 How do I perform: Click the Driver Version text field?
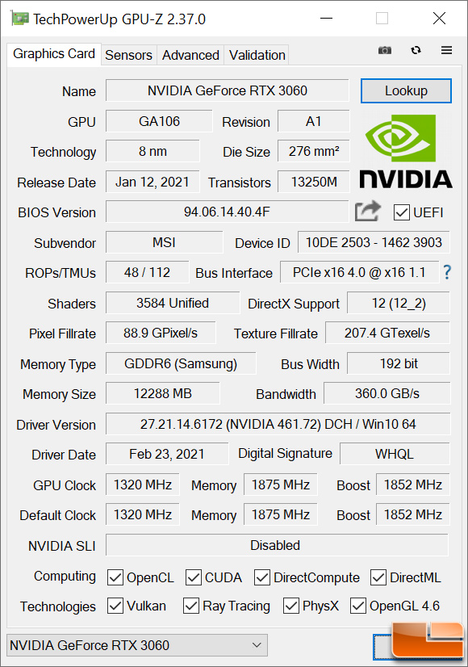[x=278, y=424]
